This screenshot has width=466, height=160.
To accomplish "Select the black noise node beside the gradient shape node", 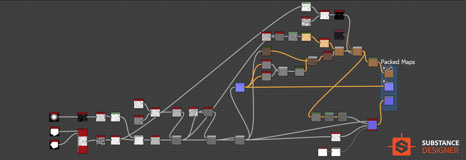I will [x=82, y=117].
